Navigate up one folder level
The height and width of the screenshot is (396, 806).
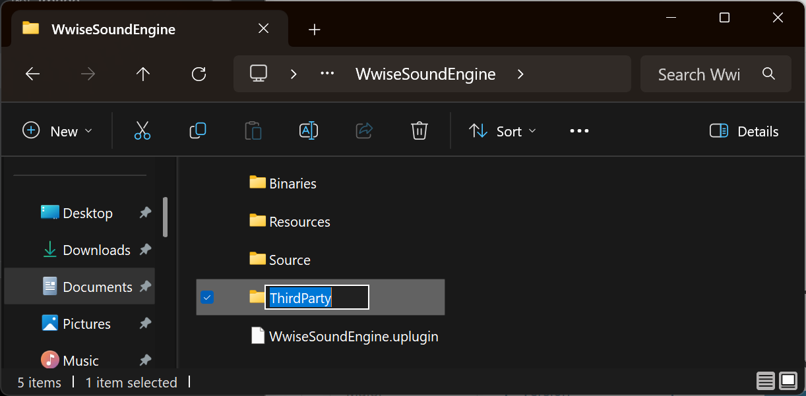[143, 74]
